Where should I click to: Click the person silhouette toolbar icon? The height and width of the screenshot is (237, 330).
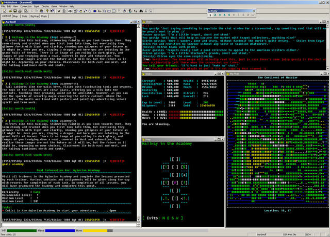coord(130,11)
